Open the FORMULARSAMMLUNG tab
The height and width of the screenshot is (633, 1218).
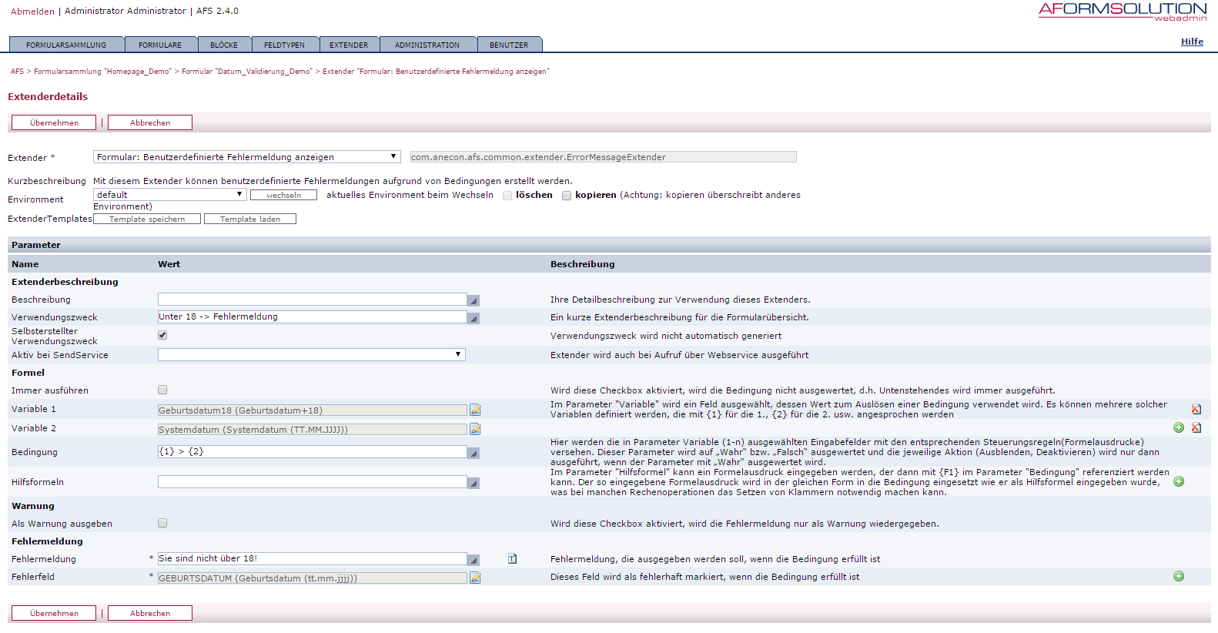pyautogui.click(x=66, y=45)
